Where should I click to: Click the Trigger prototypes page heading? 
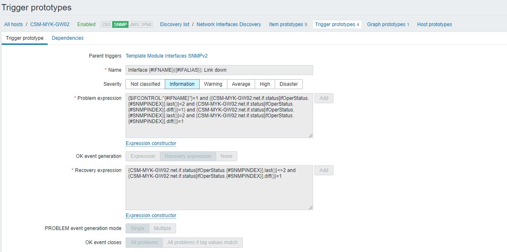pyautogui.click(x=37, y=7)
